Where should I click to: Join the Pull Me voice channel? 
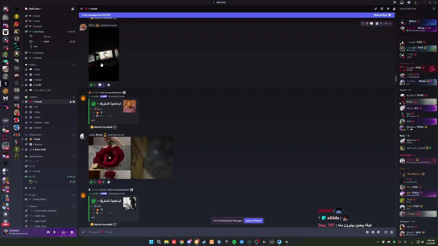coord(50,58)
